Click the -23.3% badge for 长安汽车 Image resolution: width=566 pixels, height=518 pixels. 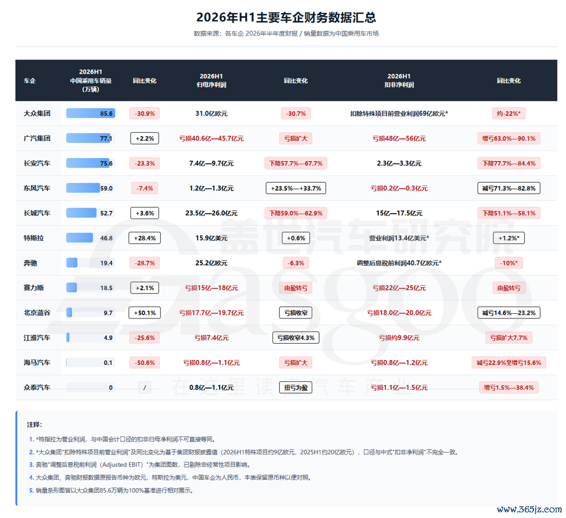point(145,163)
